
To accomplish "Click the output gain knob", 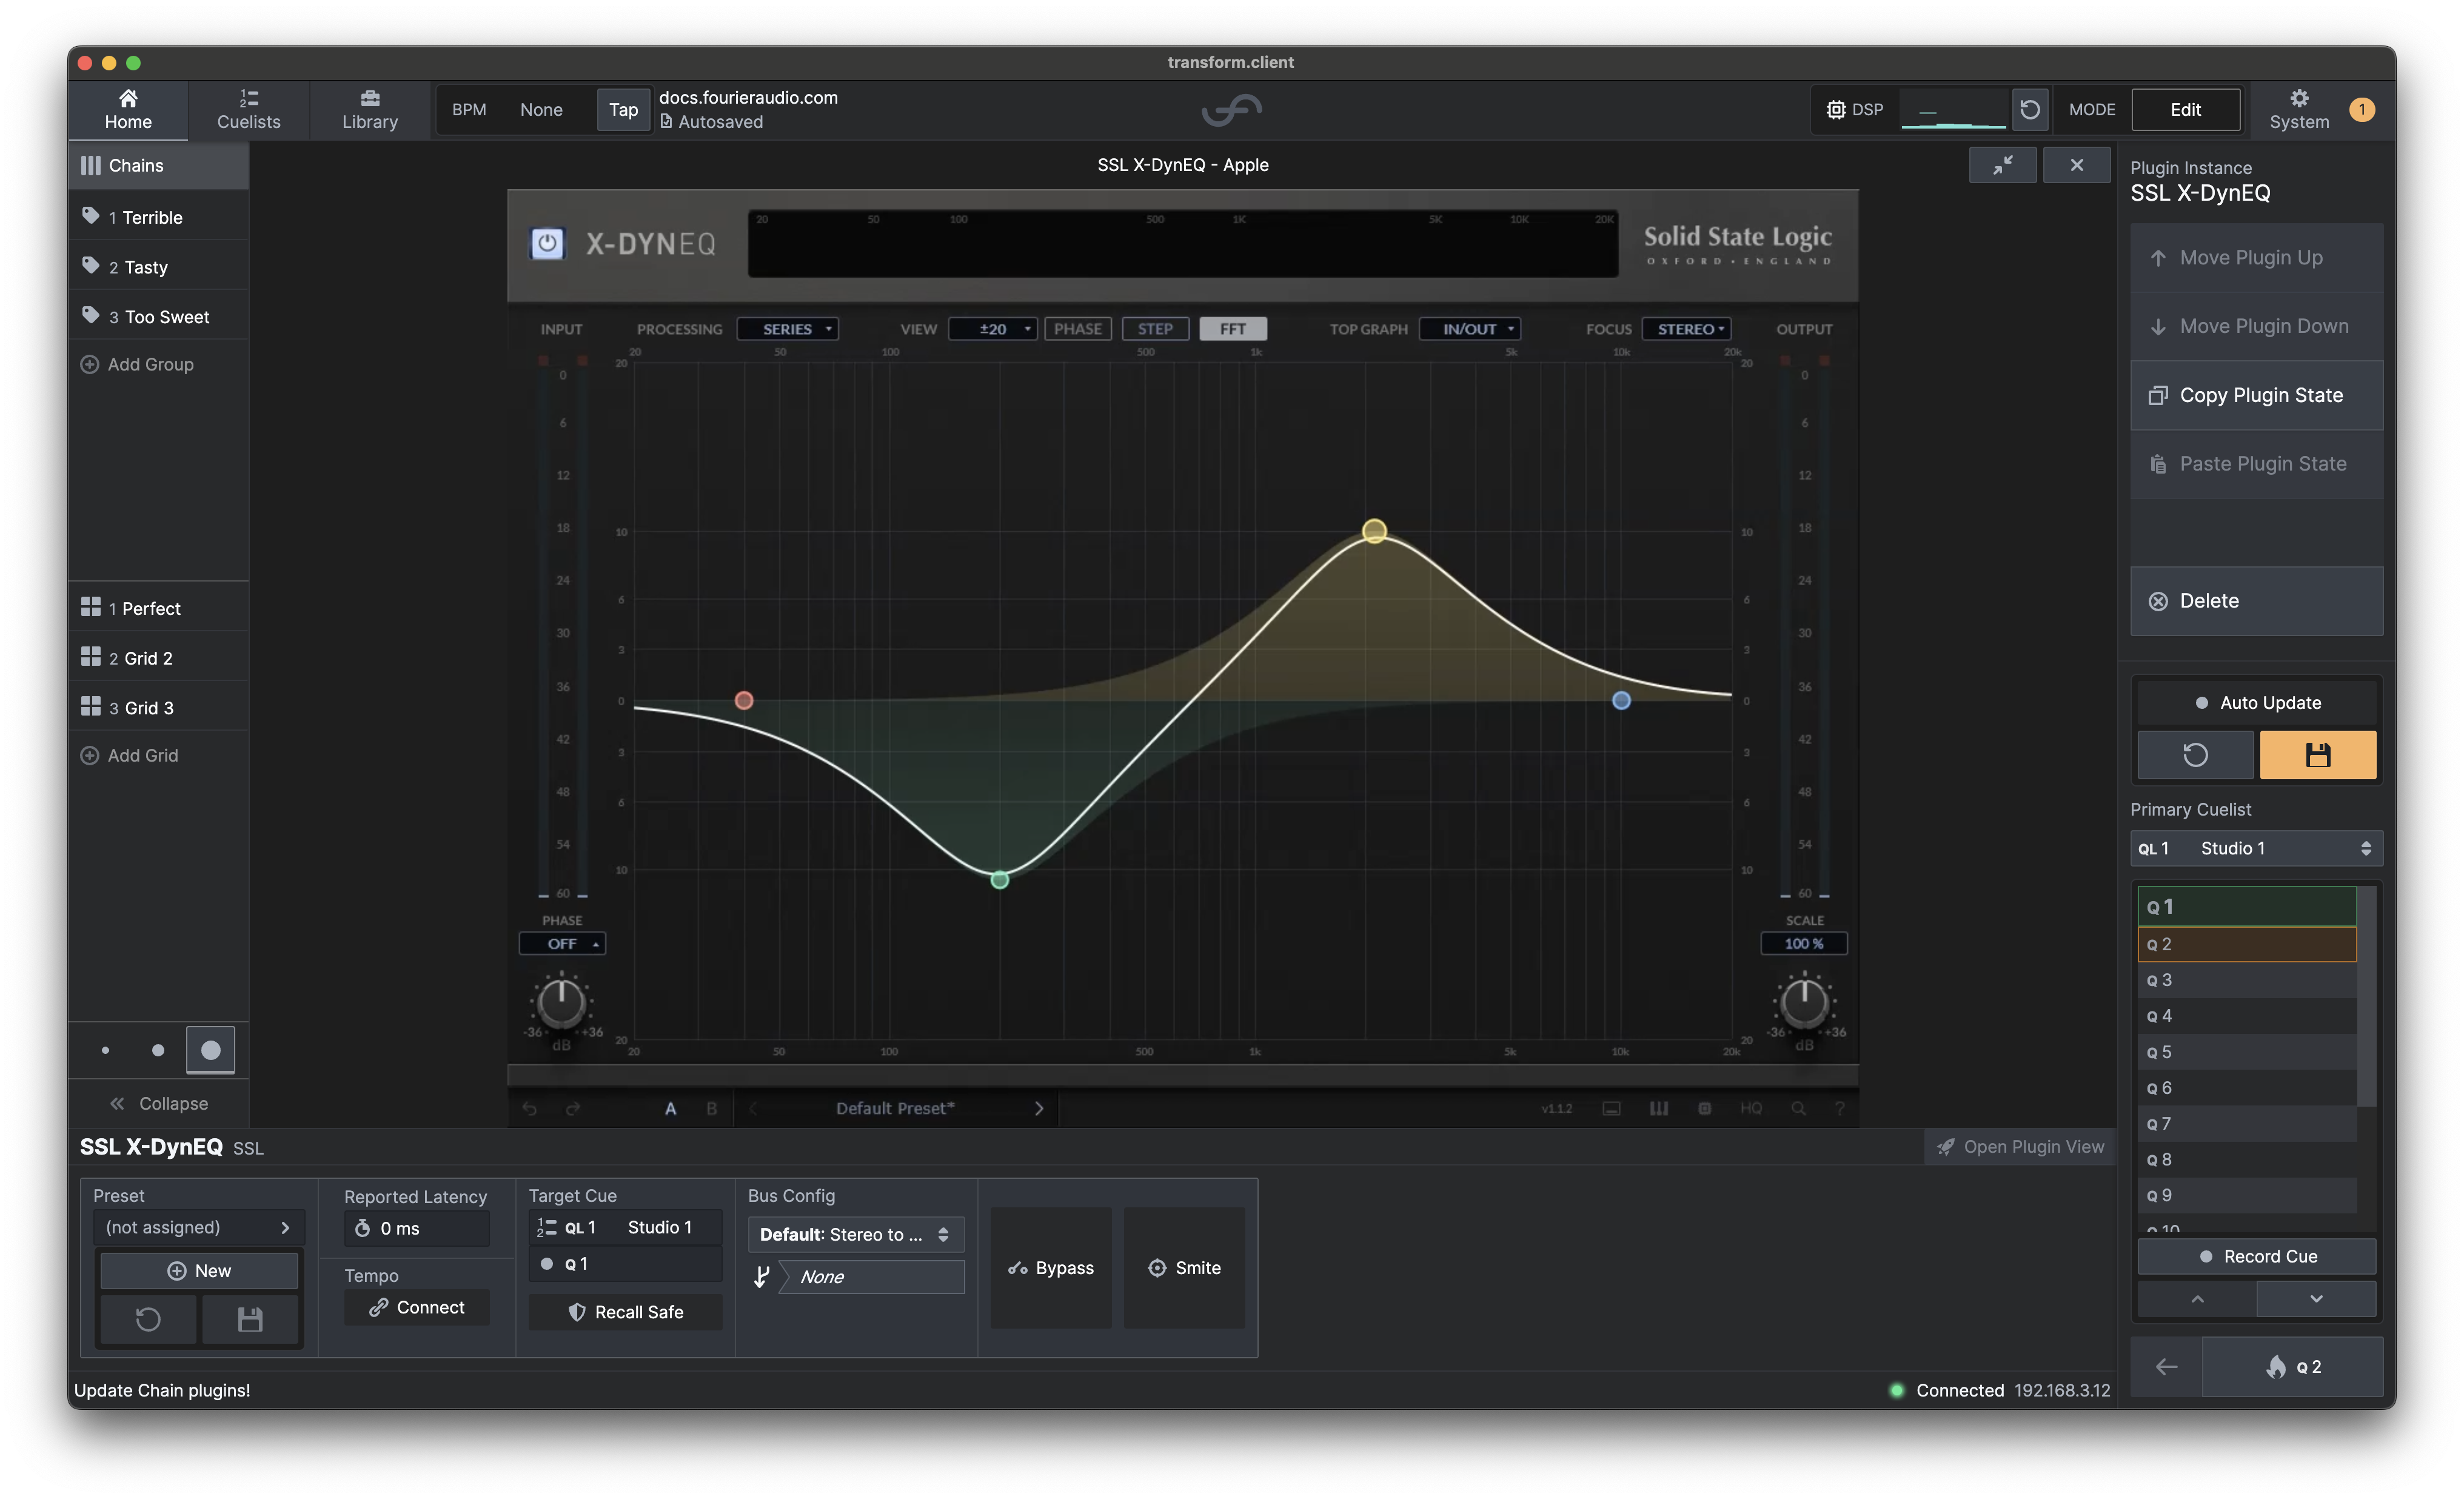I will (1805, 1003).
